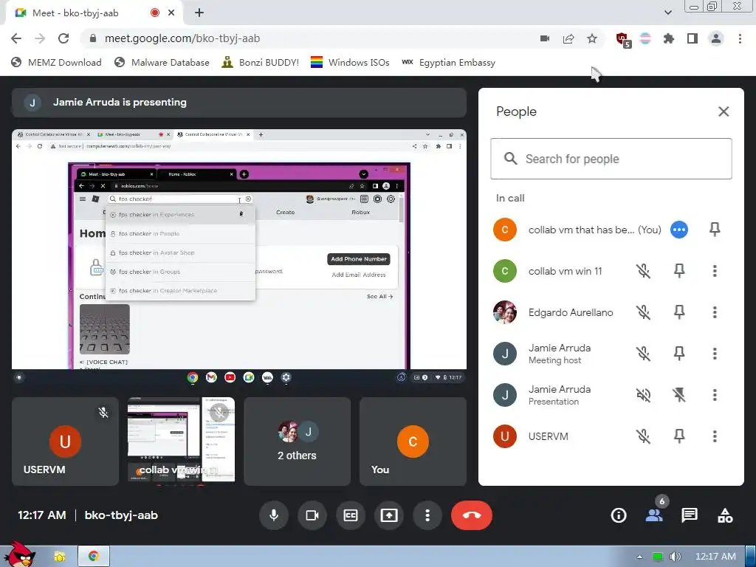Toggle the Chrome side panel icon
Screen dimensions: 756x567
(x=693, y=38)
